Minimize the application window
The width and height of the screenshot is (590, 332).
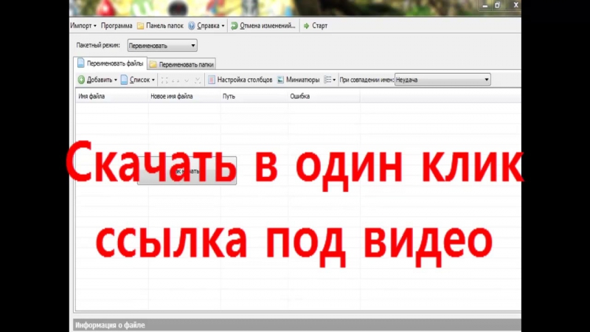click(485, 5)
